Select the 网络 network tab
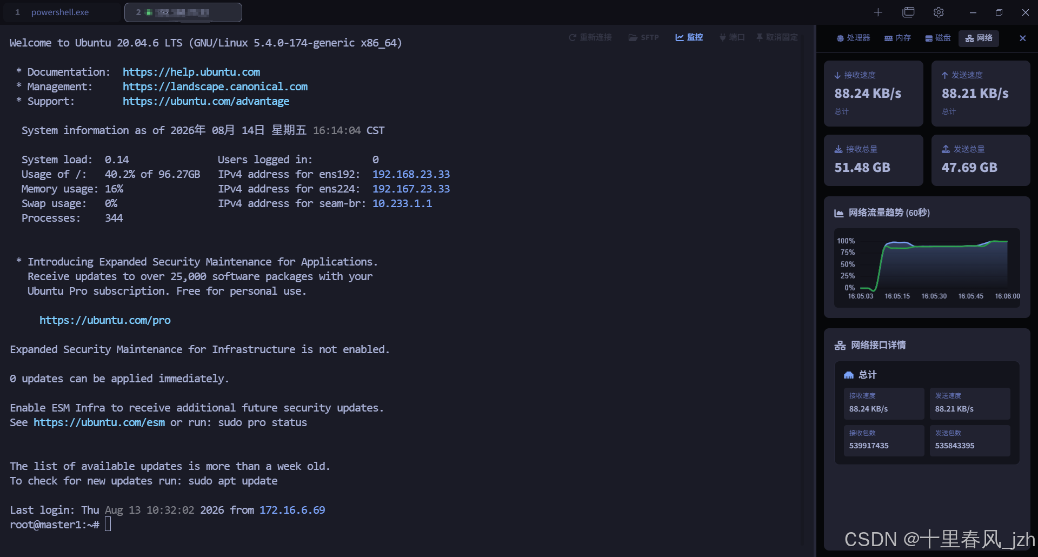Screen dimensions: 1038x557 [979, 38]
